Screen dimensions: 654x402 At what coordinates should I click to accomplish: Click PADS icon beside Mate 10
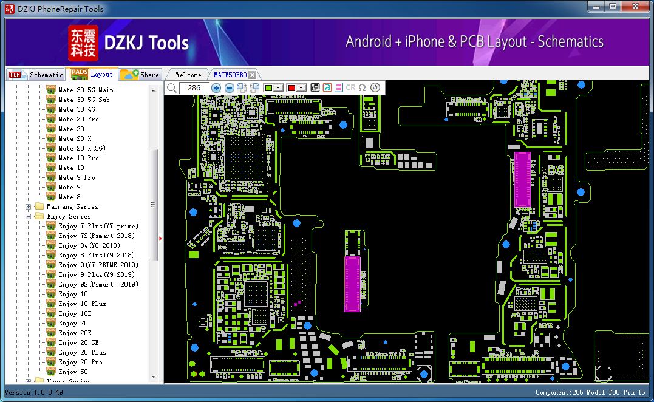click(x=51, y=168)
